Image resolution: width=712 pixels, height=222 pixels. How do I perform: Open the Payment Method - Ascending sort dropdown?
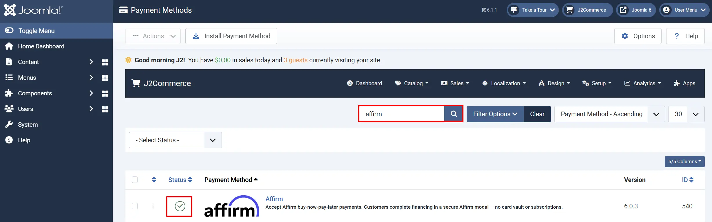610,114
